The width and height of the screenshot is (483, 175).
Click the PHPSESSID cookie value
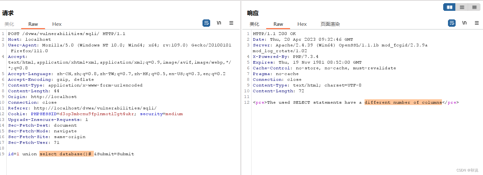click(x=97, y=114)
